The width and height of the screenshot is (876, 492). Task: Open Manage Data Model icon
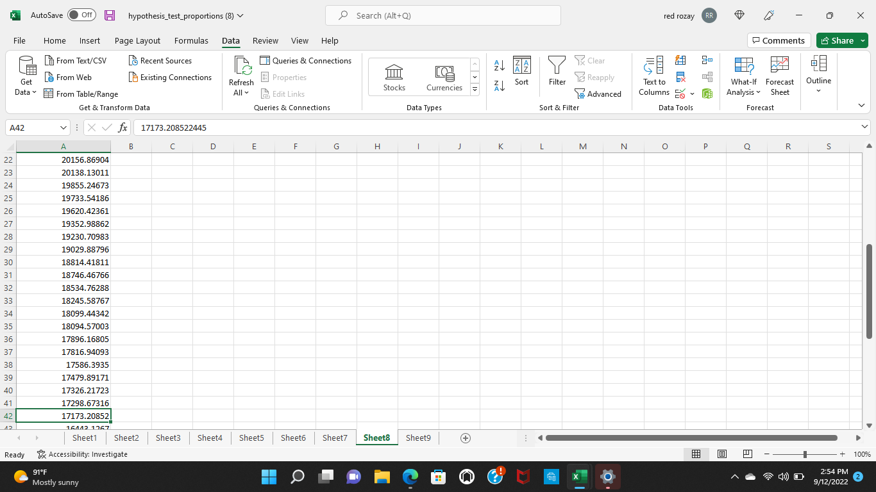pos(707,94)
